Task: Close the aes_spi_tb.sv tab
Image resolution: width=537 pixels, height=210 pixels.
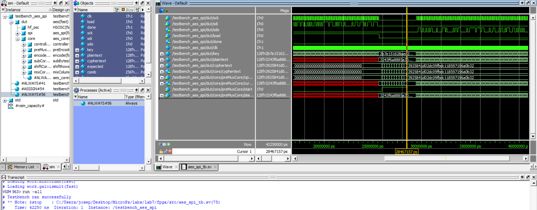Action: (215, 167)
